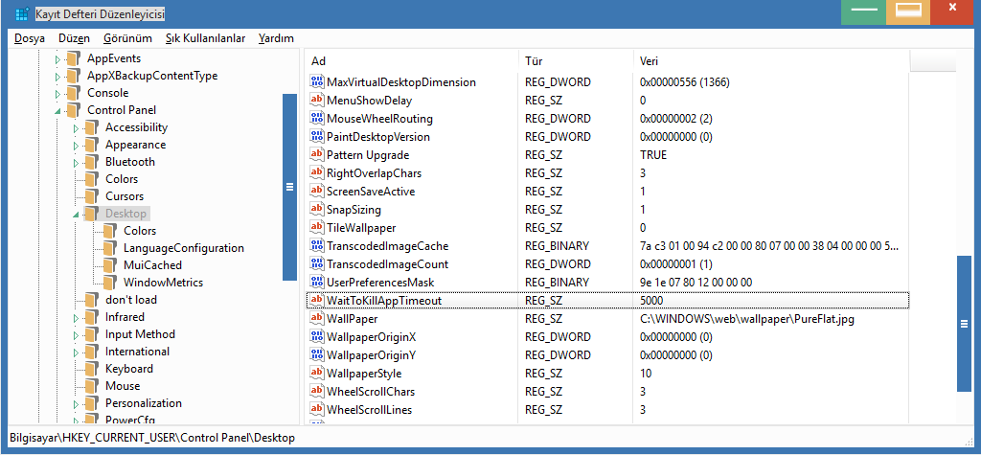
Task: Open the Düzen menu
Action: click(x=74, y=38)
